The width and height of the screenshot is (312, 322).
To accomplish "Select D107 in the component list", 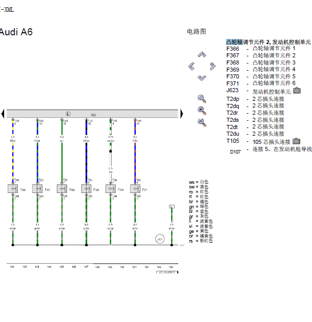I will click(x=235, y=152).
